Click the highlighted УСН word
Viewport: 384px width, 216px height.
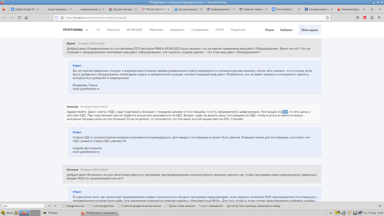point(285,112)
